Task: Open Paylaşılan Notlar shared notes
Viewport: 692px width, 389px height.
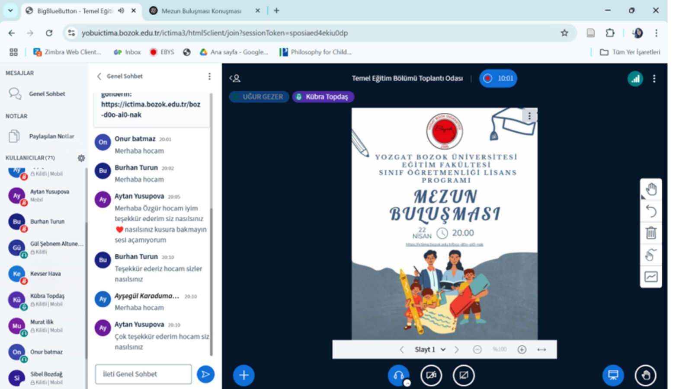Action: 43,136
